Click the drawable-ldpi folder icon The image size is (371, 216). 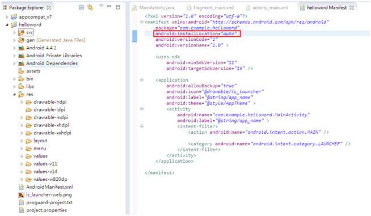point(28,110)
